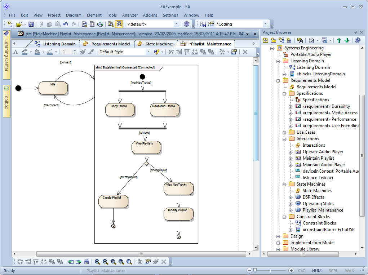368x275 pixels.
Task: Select the Find in Project Browser binoculars icon
Action: pyautogui.click(x=300, y=40)
